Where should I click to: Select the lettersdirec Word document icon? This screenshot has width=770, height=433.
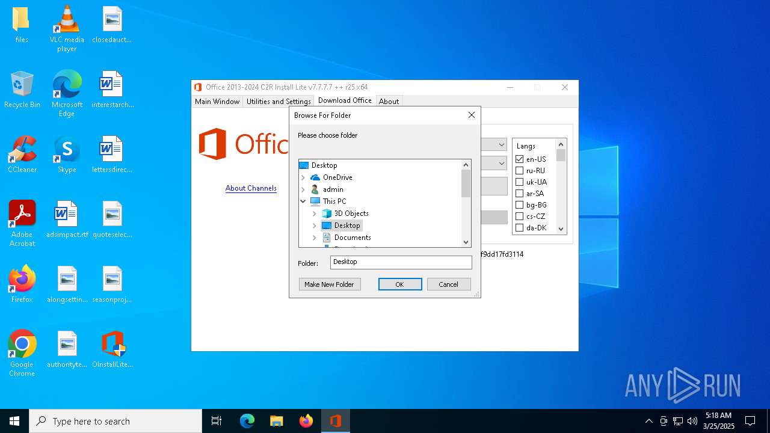pyautogui.click(x=112, y=155)
